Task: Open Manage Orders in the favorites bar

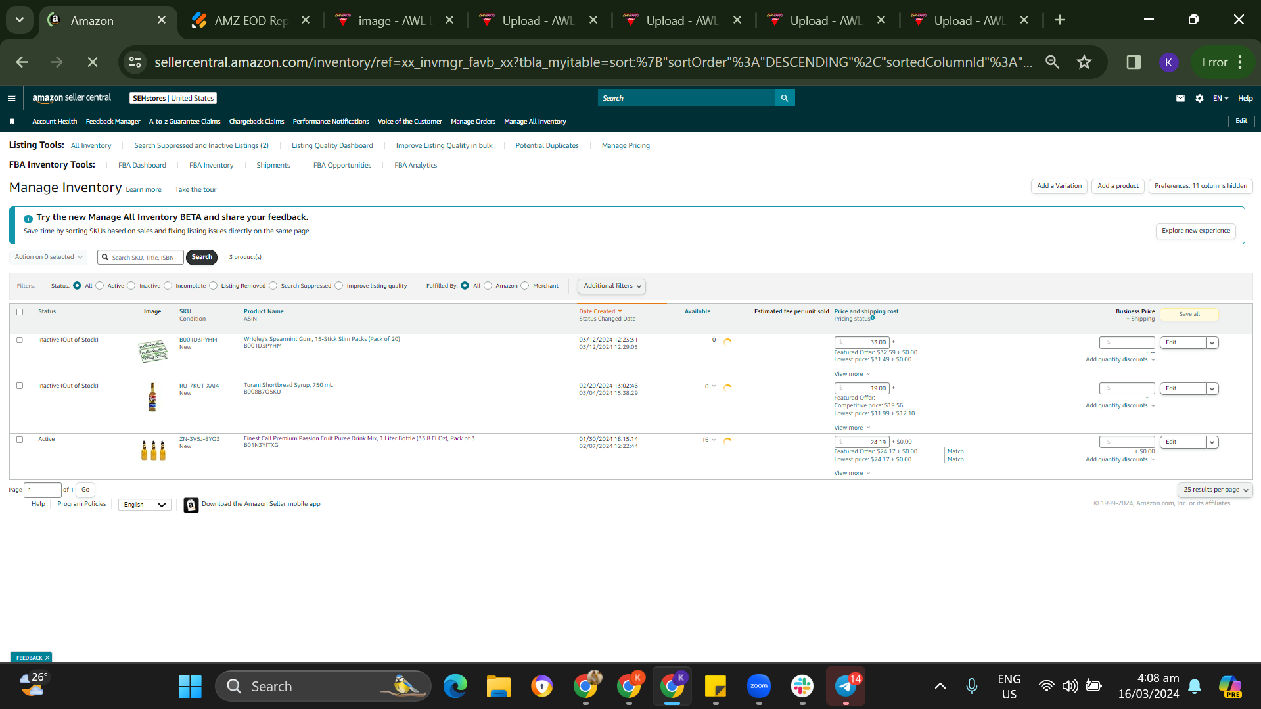Action: tap(473, 122)
